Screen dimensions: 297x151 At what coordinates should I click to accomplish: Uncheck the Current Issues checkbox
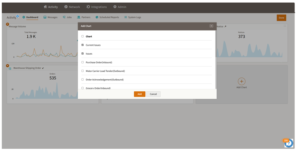coord(83,45)
